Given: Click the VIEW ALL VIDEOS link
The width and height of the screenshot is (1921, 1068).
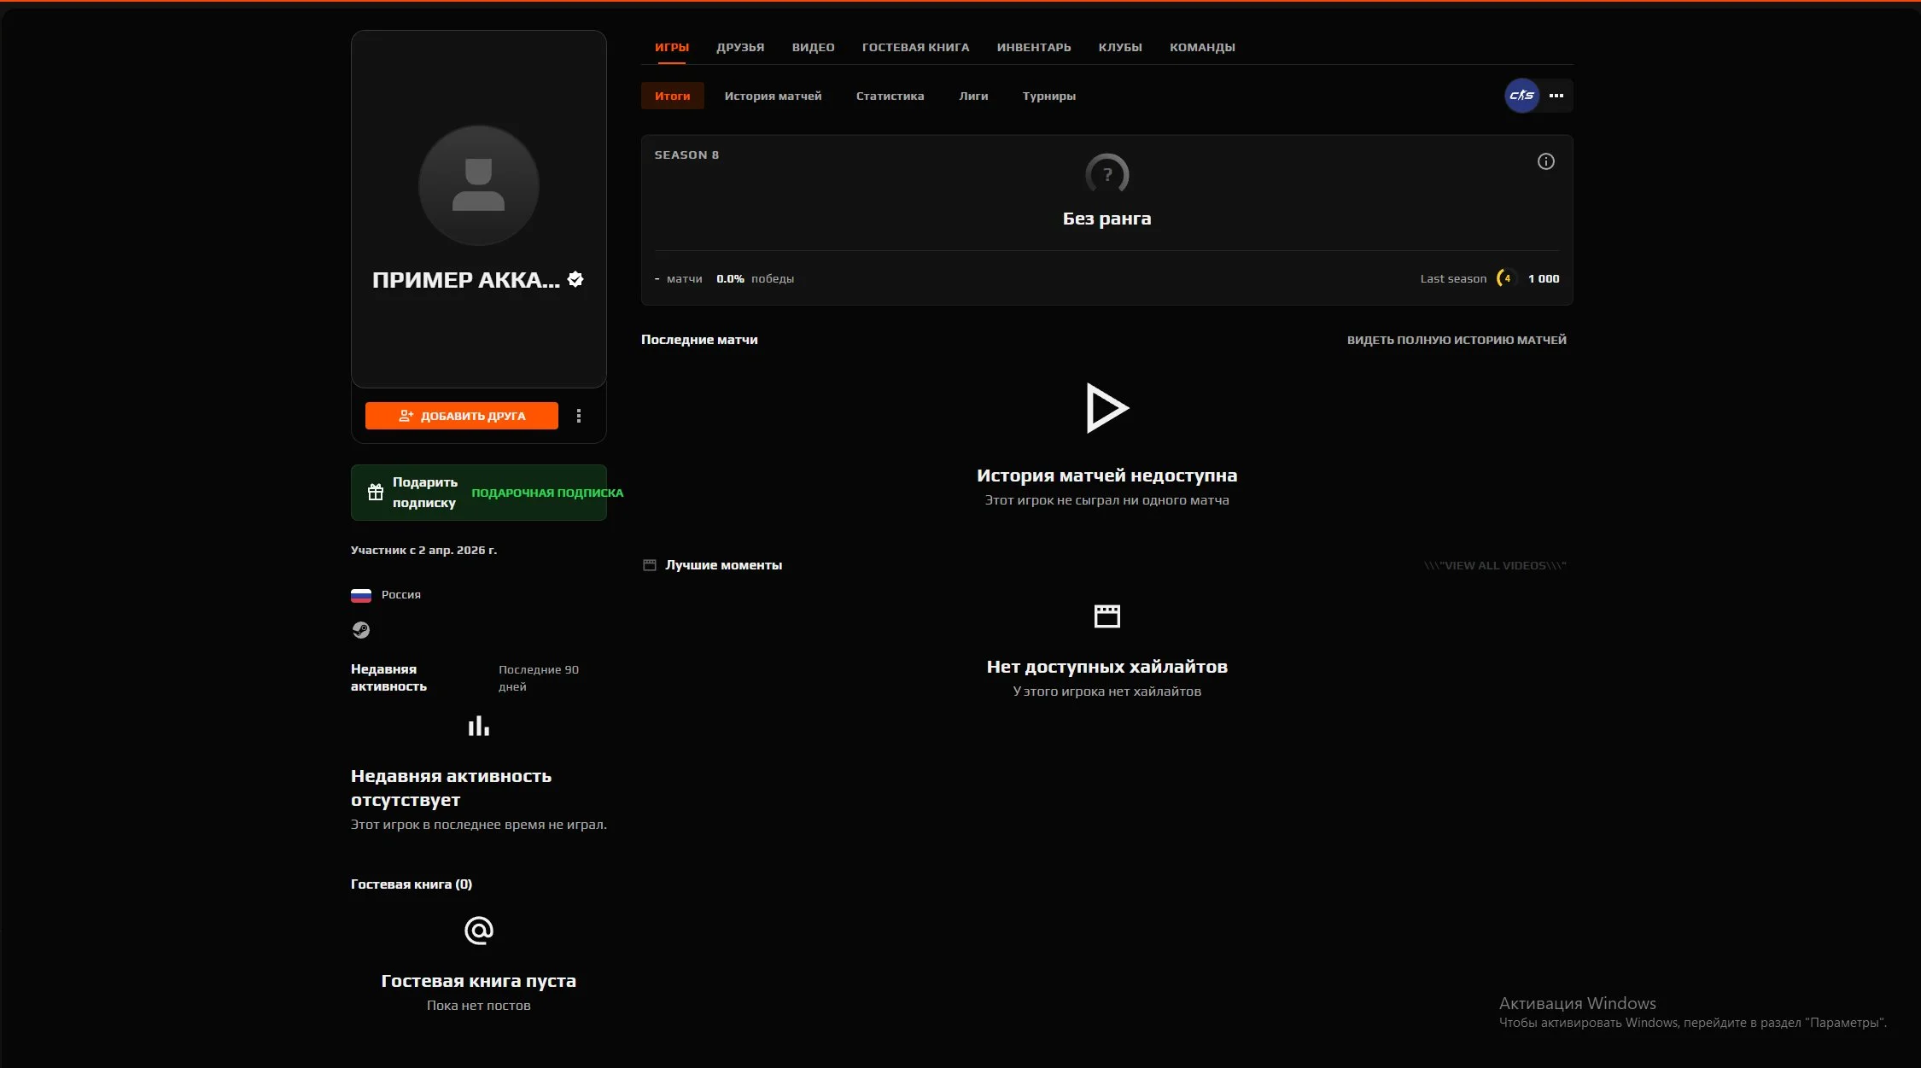Looking at the screenshot, I should point(1495,565).
